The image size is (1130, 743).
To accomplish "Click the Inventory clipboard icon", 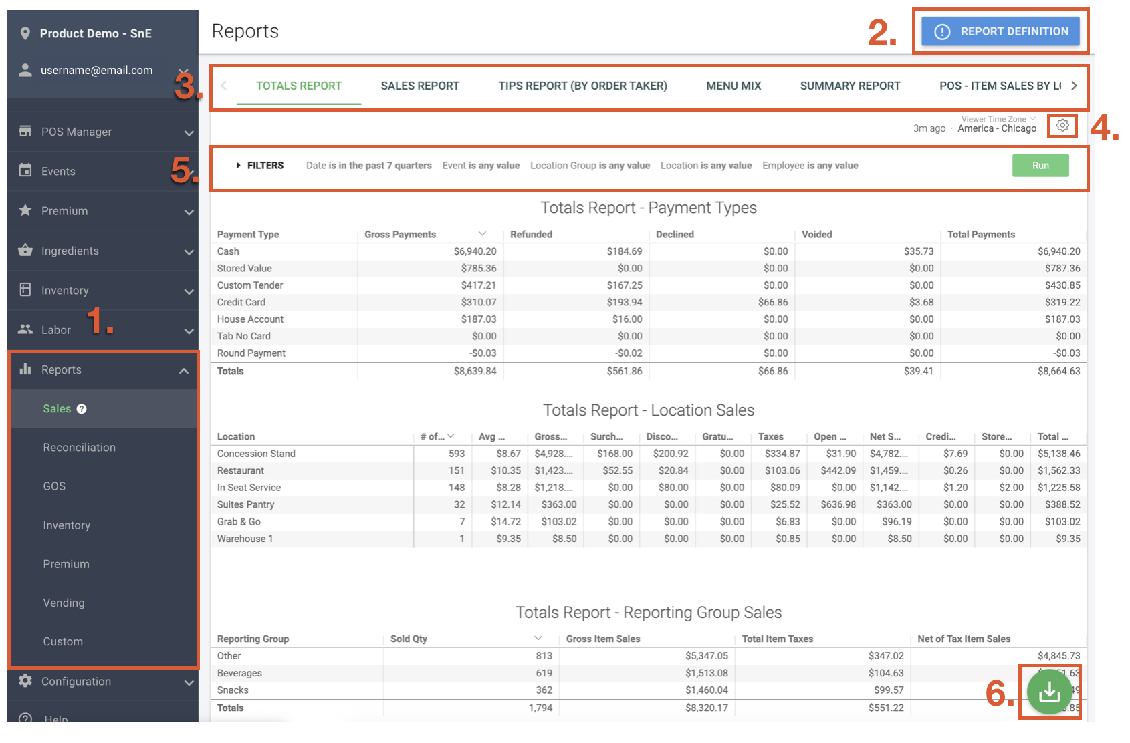I will point(25,289).
